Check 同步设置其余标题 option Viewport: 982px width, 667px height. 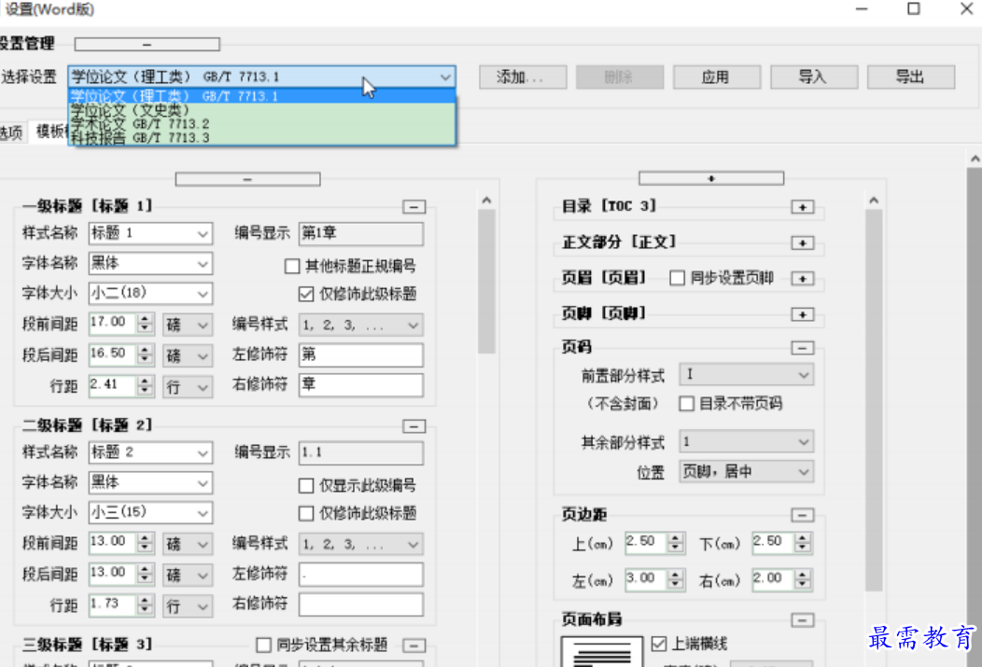point(263,645)
